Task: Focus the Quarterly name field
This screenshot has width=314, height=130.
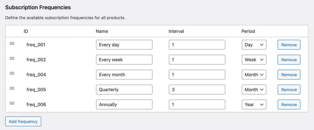Action: pyautogui.click(x=124, y=89)
